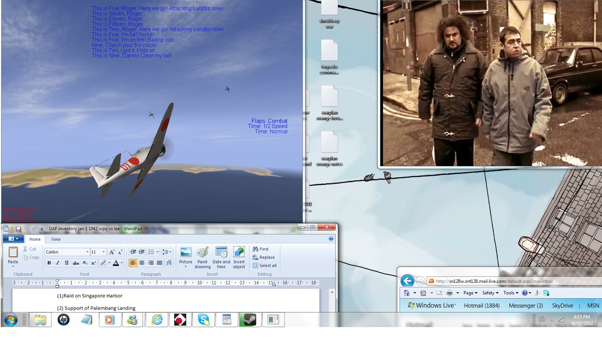
Task: Open WordPad paragraph settings dialog icon
Action: pos(169,263)
